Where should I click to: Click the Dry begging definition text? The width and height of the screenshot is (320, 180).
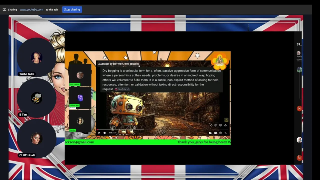coord(161,80)
